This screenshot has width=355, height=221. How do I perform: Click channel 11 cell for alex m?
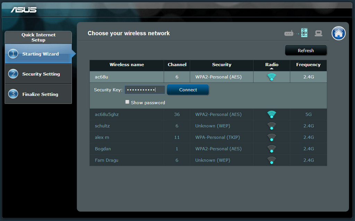pos(177,137)
